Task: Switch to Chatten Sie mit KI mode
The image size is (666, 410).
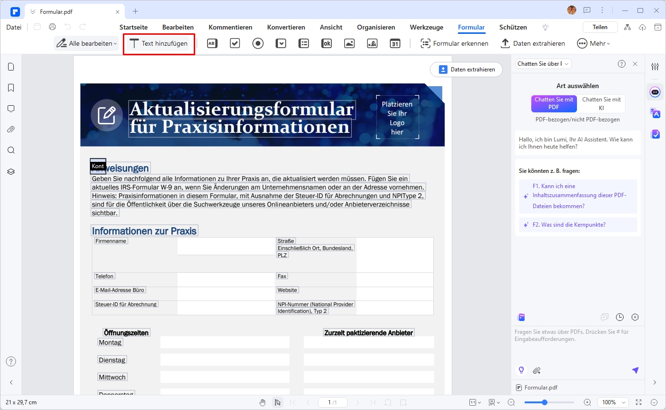Action: tap(601, 103)
